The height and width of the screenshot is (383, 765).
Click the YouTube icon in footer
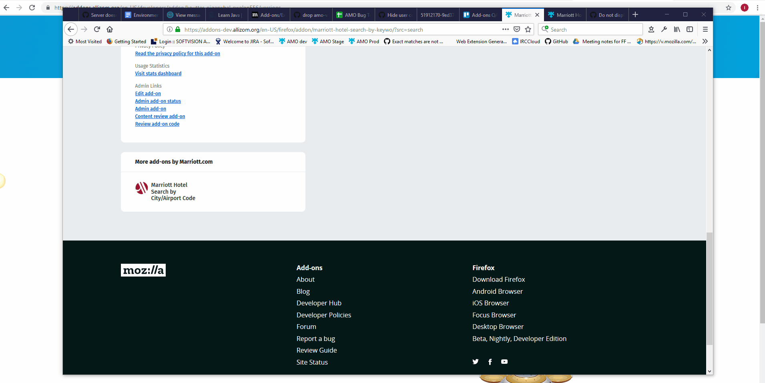pyautogui.click(x=504, y=362)
